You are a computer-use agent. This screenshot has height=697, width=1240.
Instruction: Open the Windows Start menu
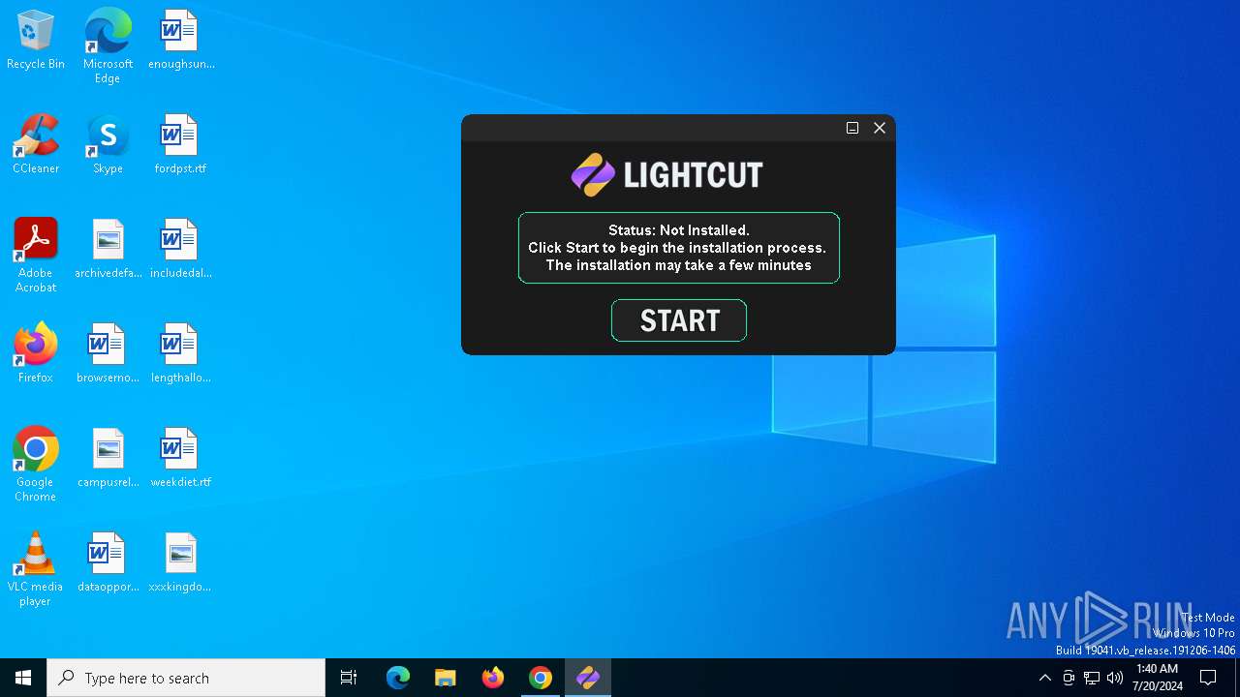pyautogui.click(x=23, y=678)
